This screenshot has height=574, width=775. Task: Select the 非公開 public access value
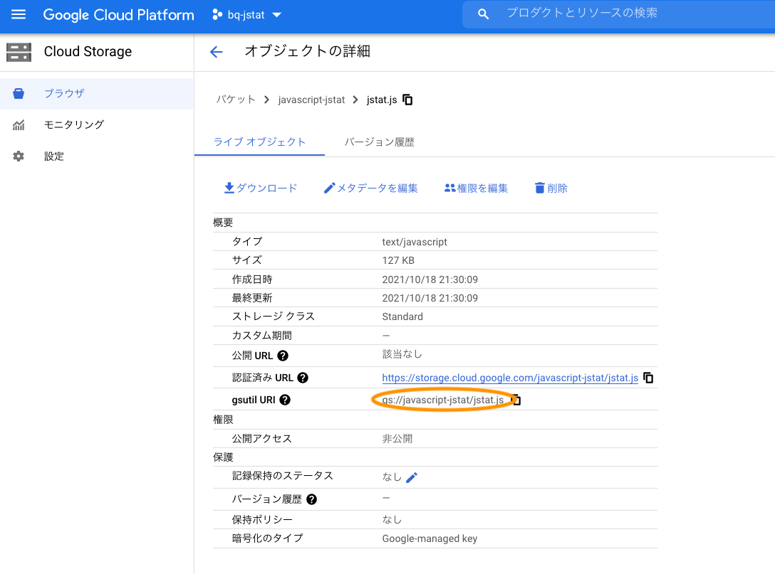(397, 439)
